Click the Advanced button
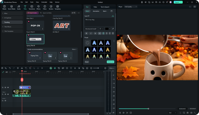The width and height of the screenshot is (199, 115). coord(110,62)
